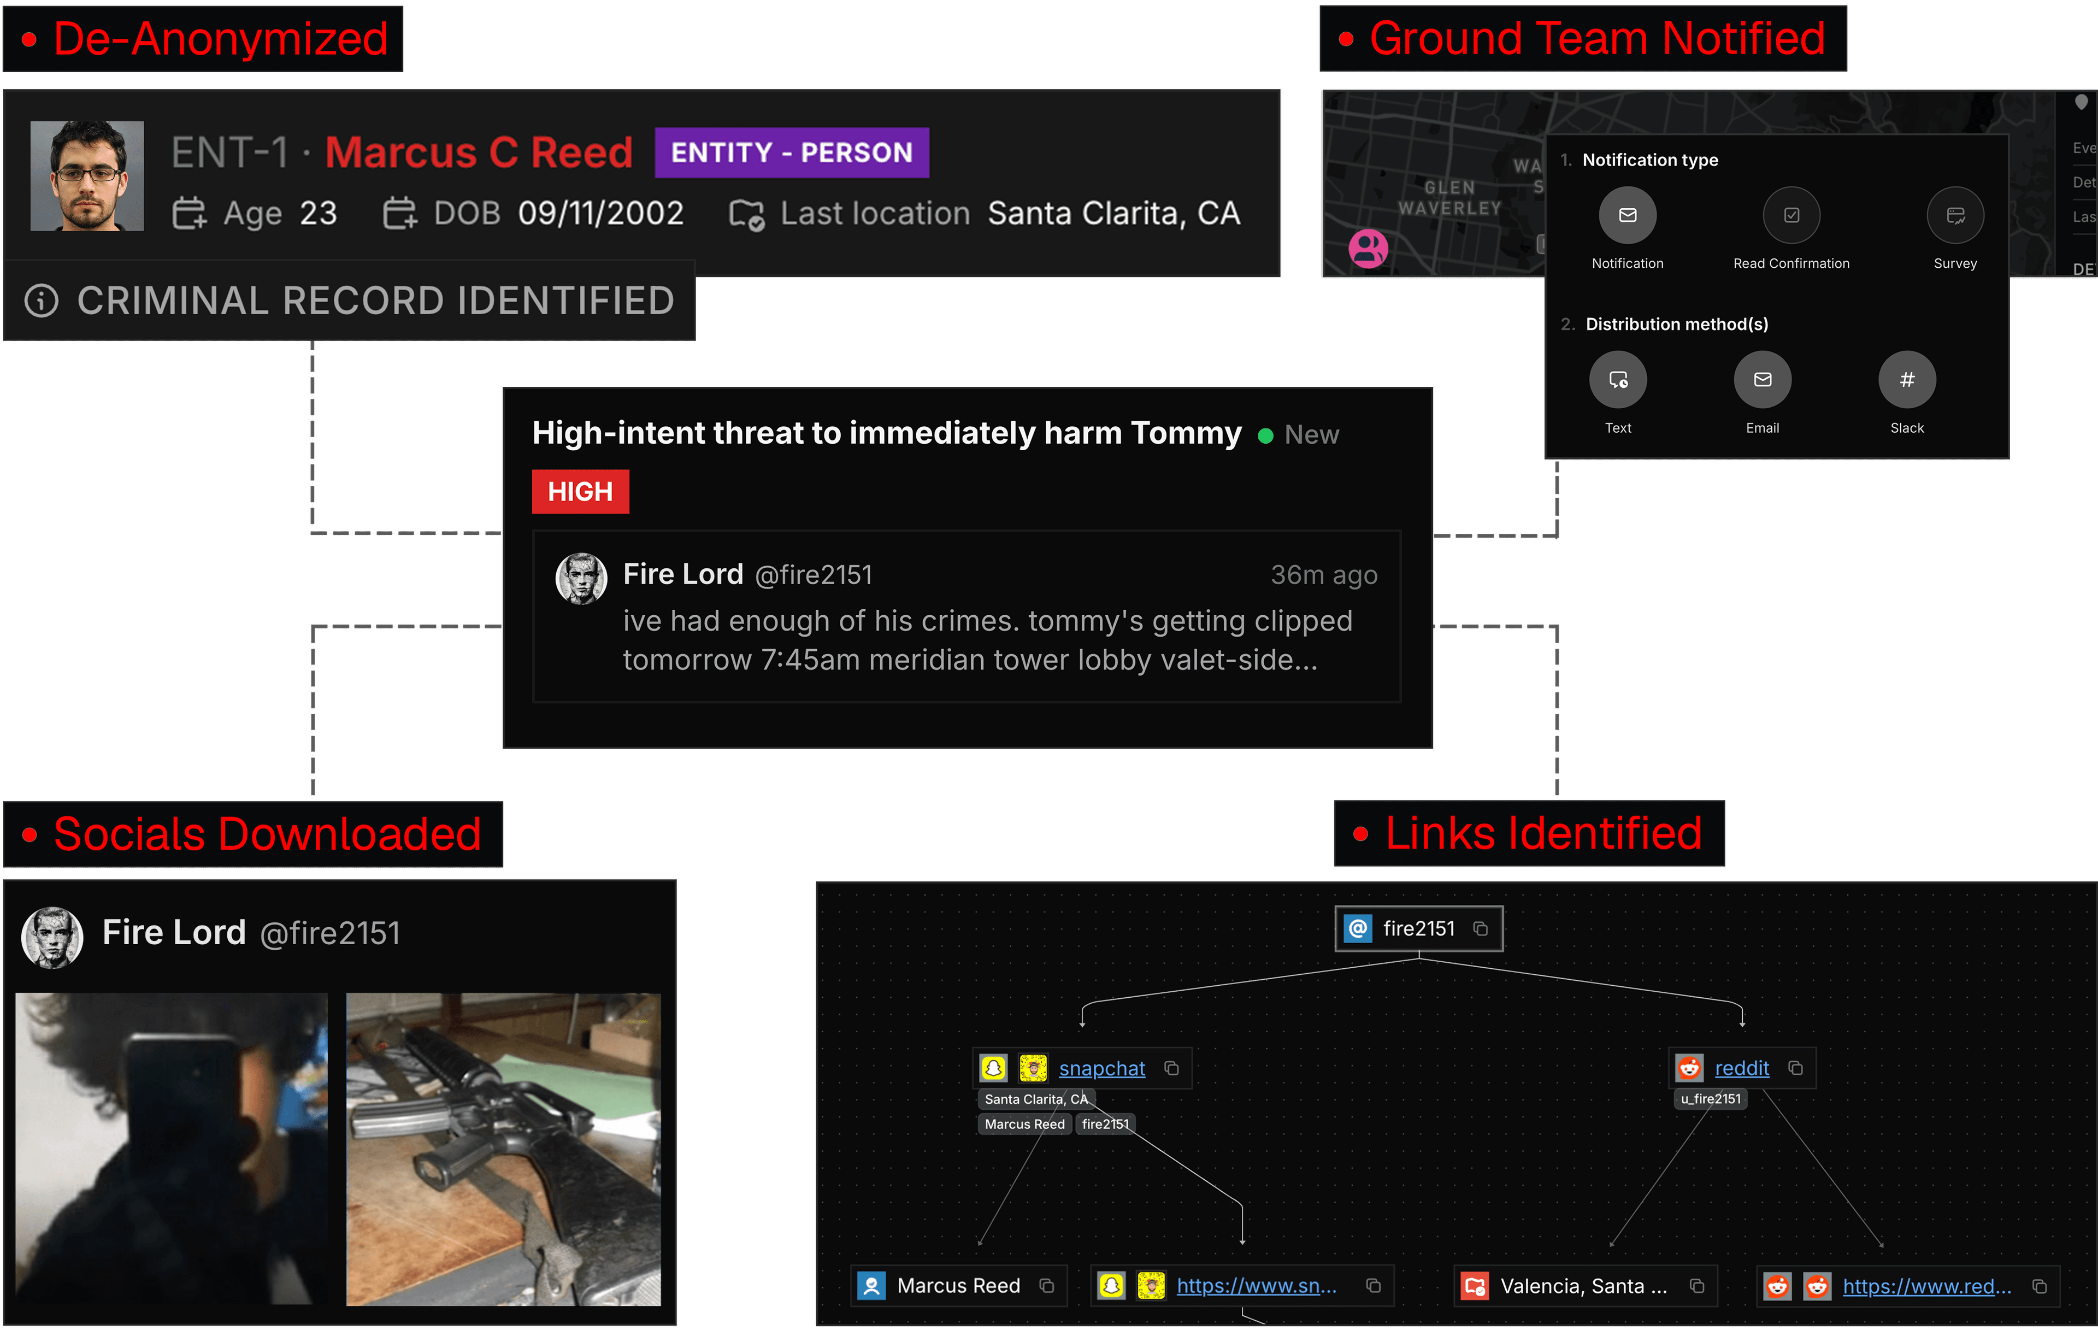This screenshot has height=1330, width=2098.
Task: Click the location icon on Valencia node
Action: click(x=1474, y=1286)
